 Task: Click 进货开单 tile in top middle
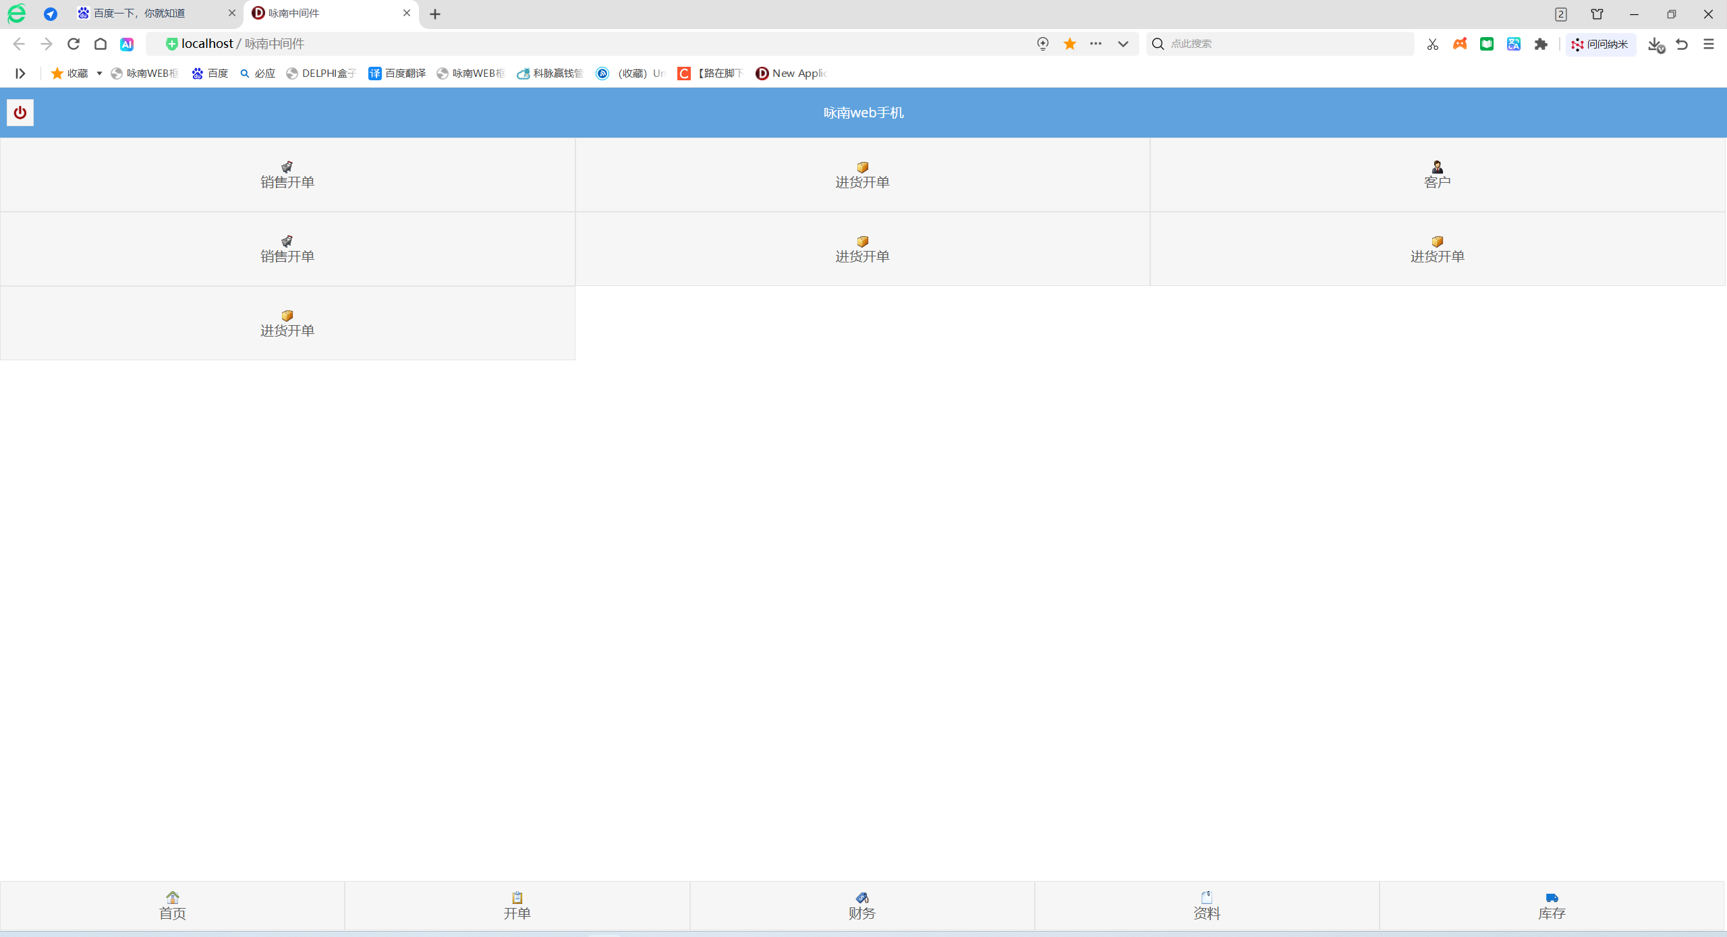(862, 175)
